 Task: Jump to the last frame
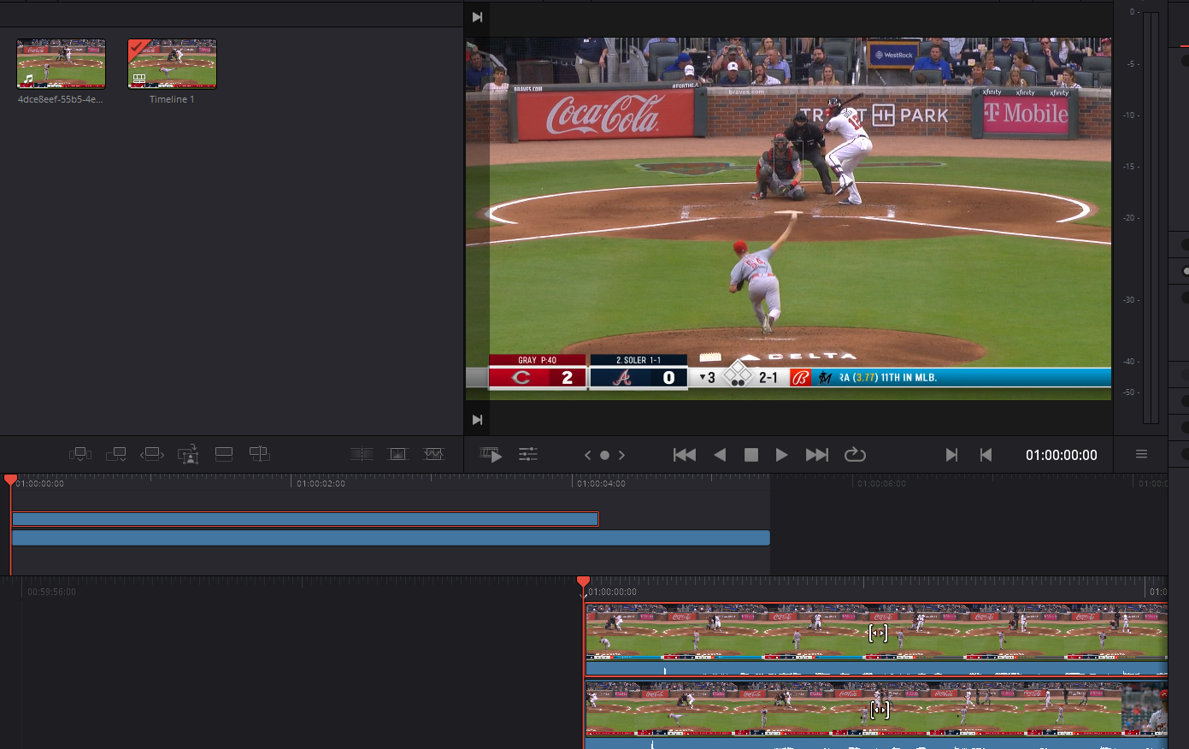click(x=817, y=455)
